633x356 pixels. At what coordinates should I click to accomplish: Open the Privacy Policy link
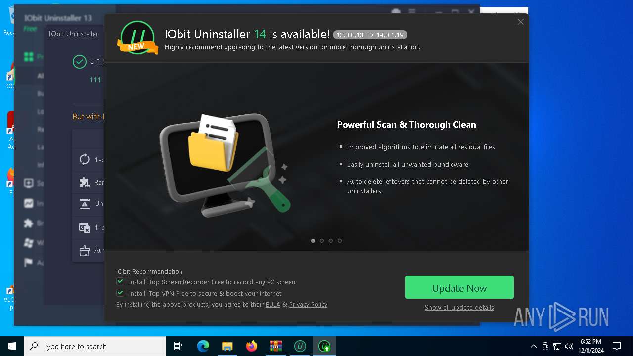[x=308, y=305]
